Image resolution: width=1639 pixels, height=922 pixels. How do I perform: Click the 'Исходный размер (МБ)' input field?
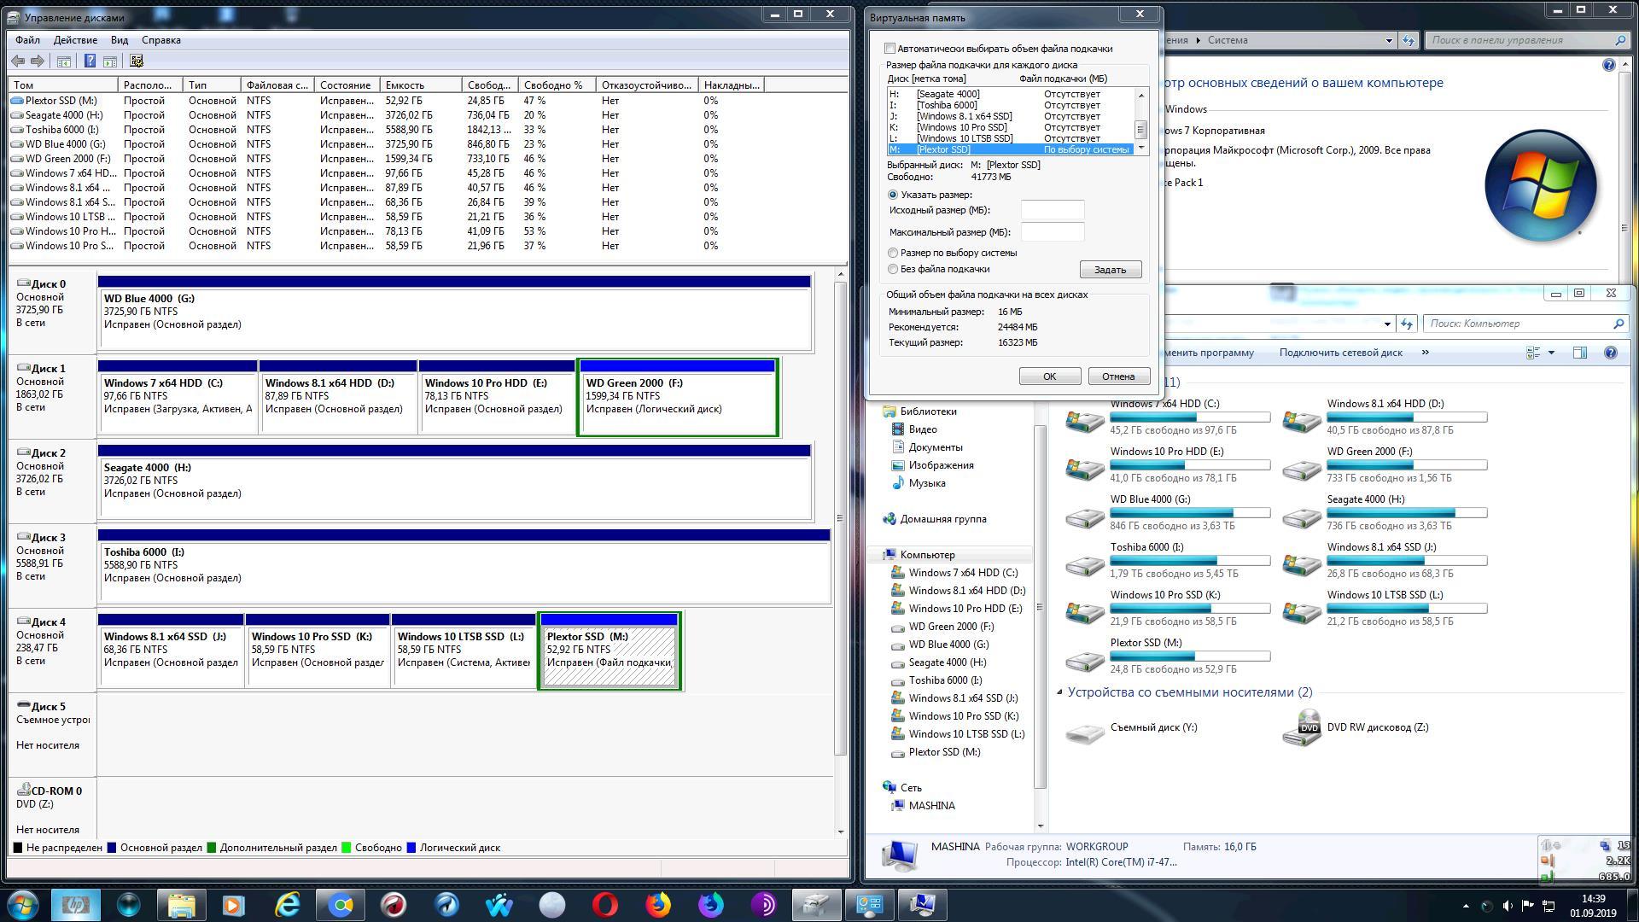[x=1053, y=210]
